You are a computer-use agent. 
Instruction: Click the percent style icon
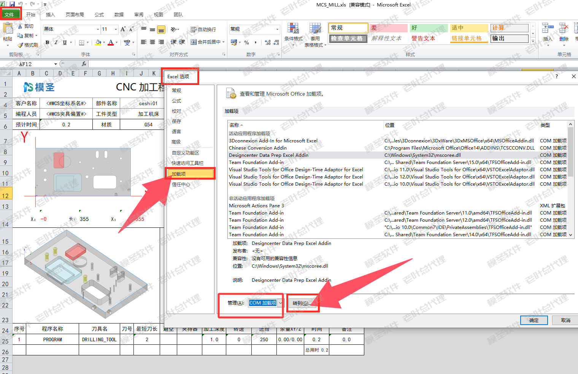pyautogui.click(x=247, y=43)
